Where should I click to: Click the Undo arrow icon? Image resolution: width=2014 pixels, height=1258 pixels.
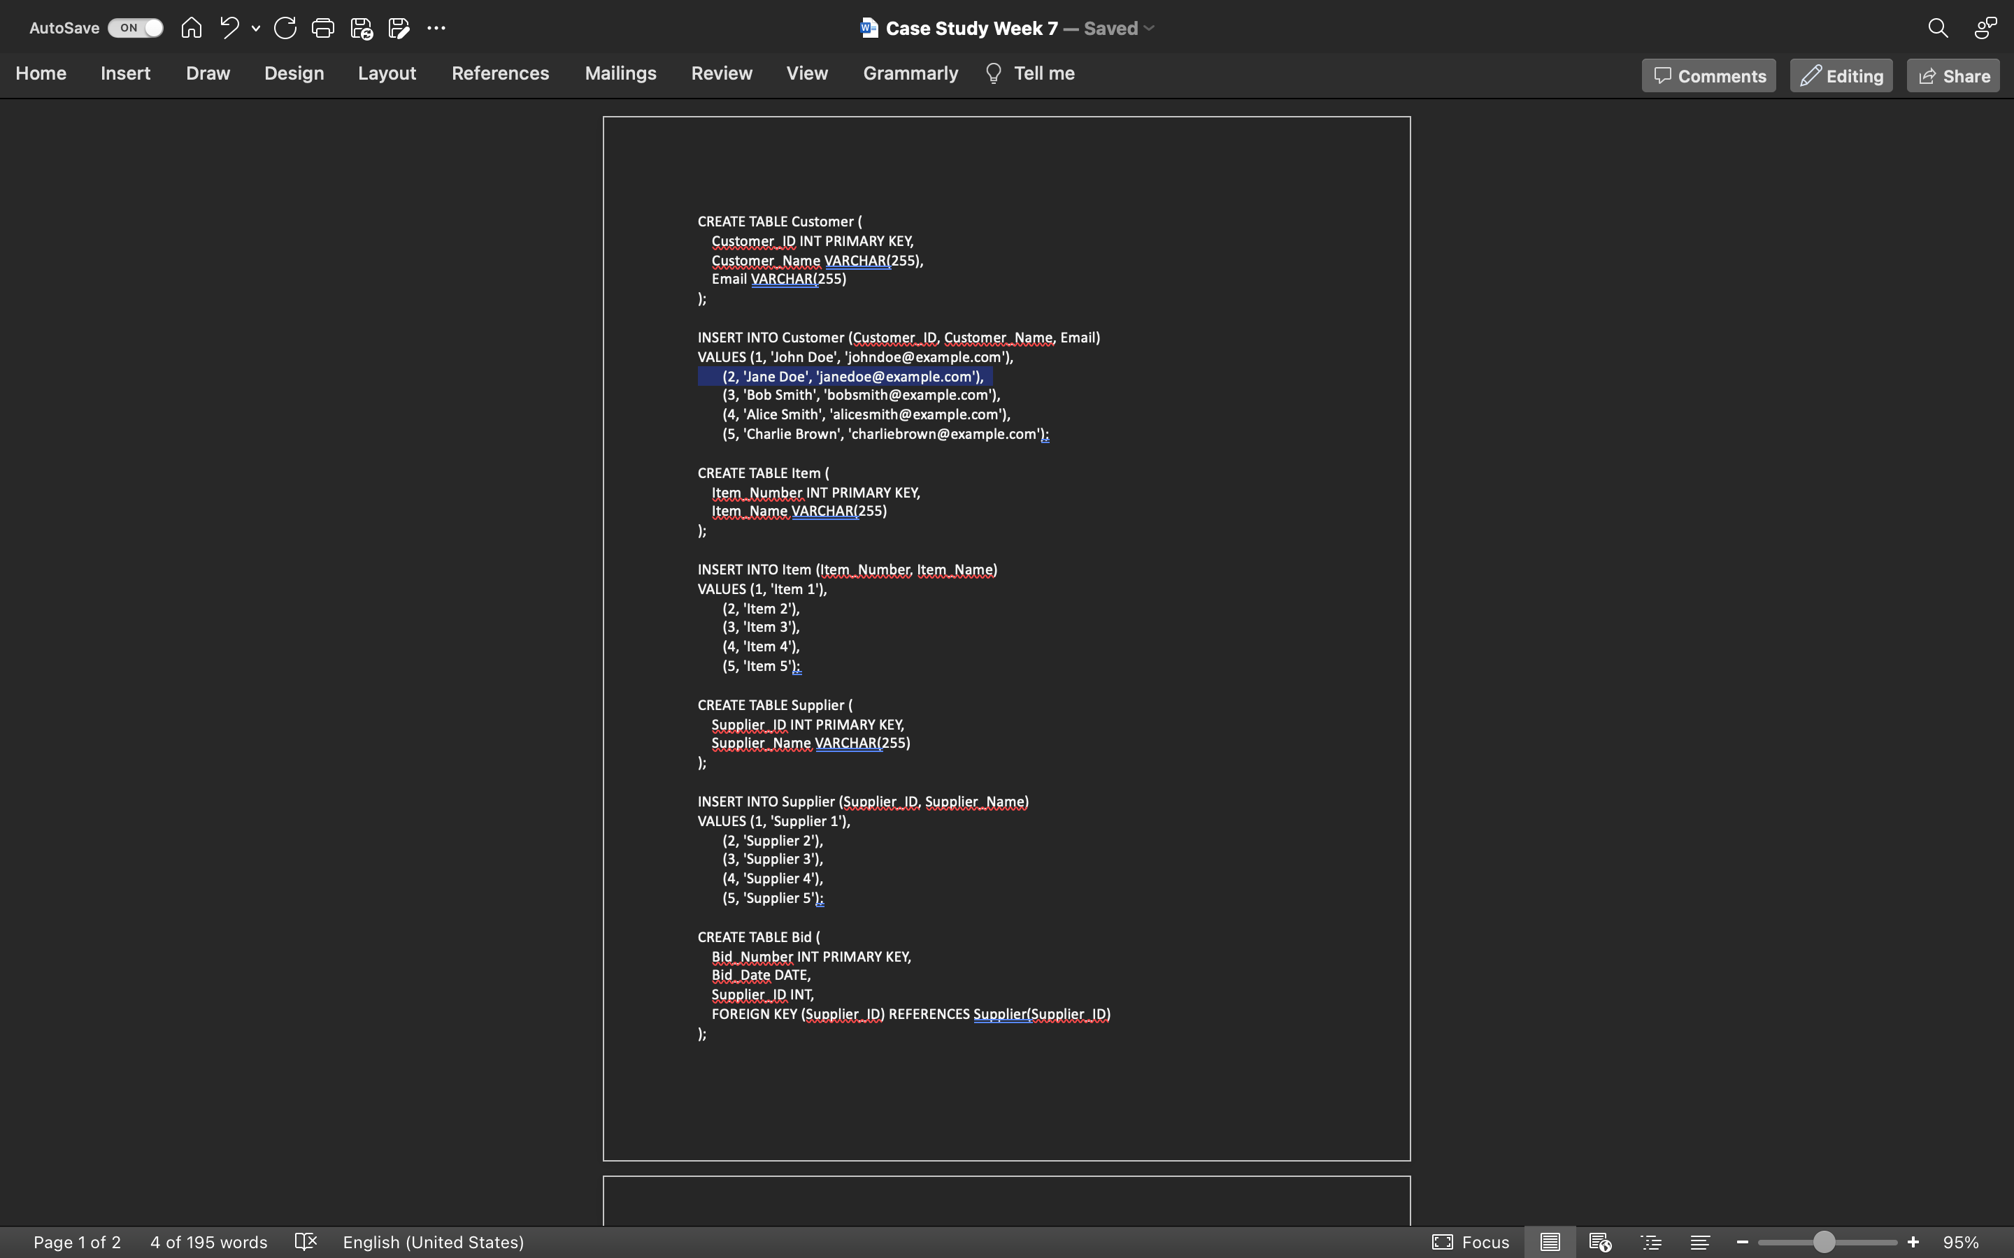tap(229, 28)
